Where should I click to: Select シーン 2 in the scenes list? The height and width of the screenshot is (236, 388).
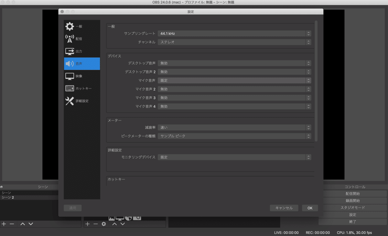[x=29, y=197]
